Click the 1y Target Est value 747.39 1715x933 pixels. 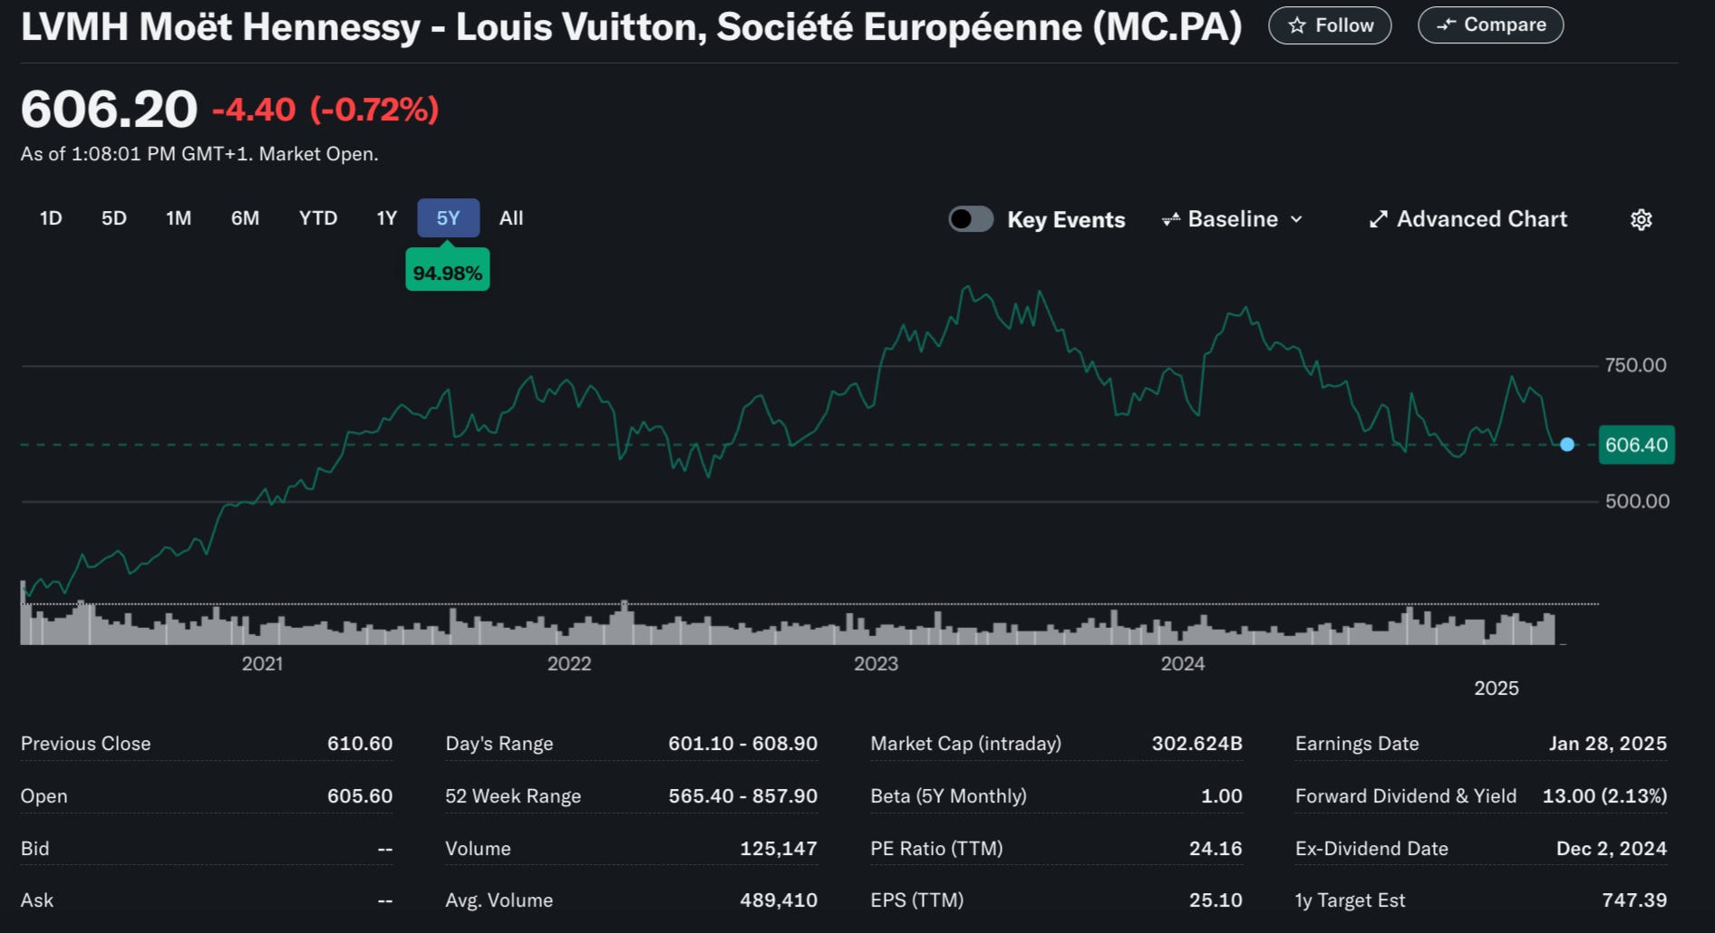pyautogui.click(x=1634, y=900)
